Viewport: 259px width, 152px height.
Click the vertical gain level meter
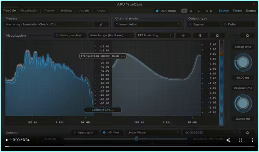tap(222, 83)
